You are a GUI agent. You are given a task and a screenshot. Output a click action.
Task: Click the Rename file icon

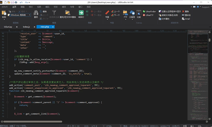[x=183, y=15]
